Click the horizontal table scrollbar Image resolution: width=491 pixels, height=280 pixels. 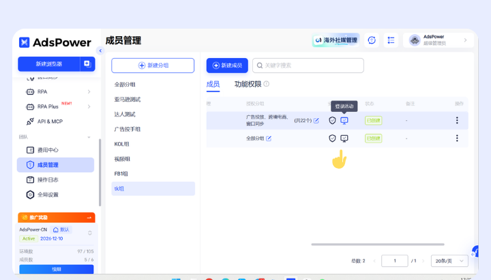coord(378,244)
